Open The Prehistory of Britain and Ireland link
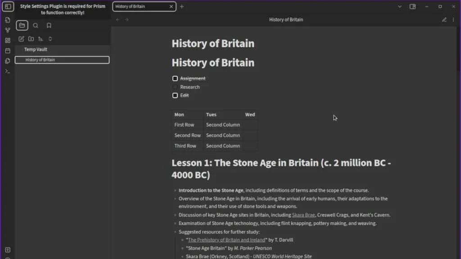Image resolution: width=461 pixels, height=259 pixels. (x=226, y=240)
